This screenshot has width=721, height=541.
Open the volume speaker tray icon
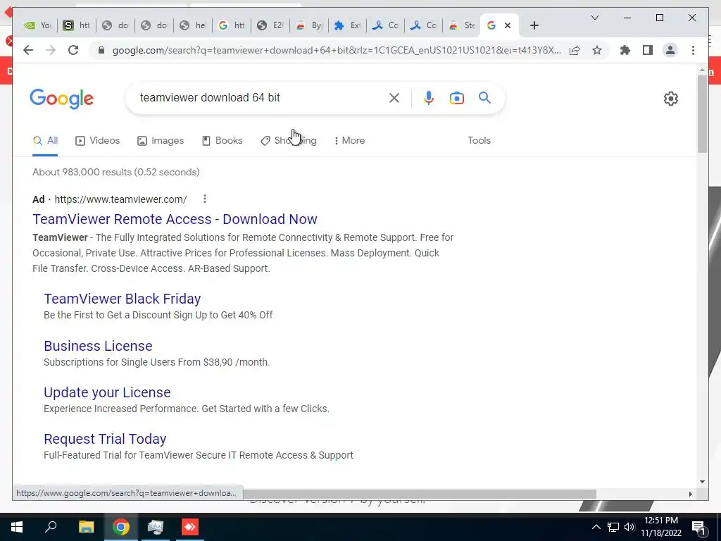click(629, 527)
